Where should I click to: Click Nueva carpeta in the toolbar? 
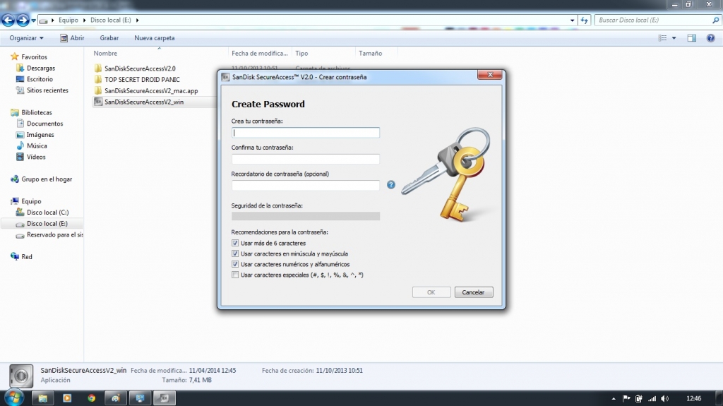tap(154, 38)
